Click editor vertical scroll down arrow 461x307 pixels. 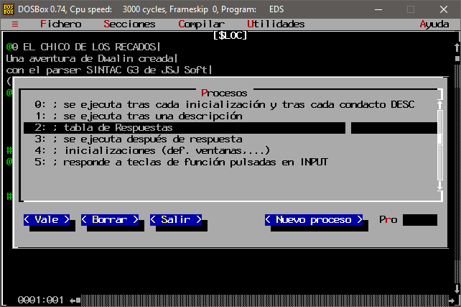[457, 288]
